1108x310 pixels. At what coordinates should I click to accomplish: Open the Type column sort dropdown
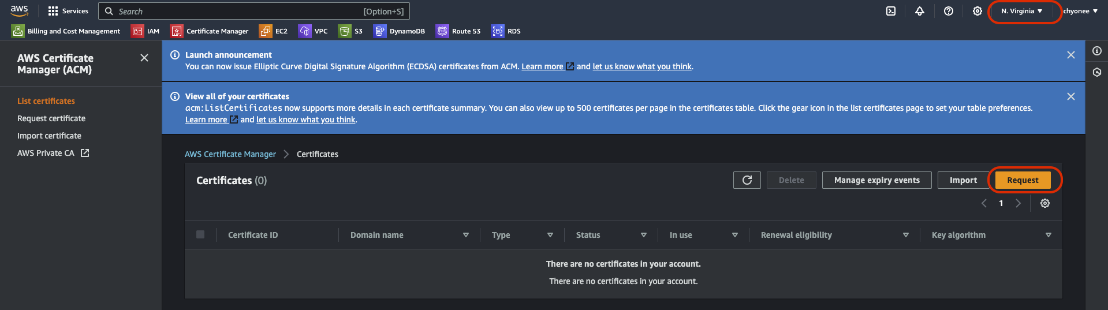click(550, 235)
